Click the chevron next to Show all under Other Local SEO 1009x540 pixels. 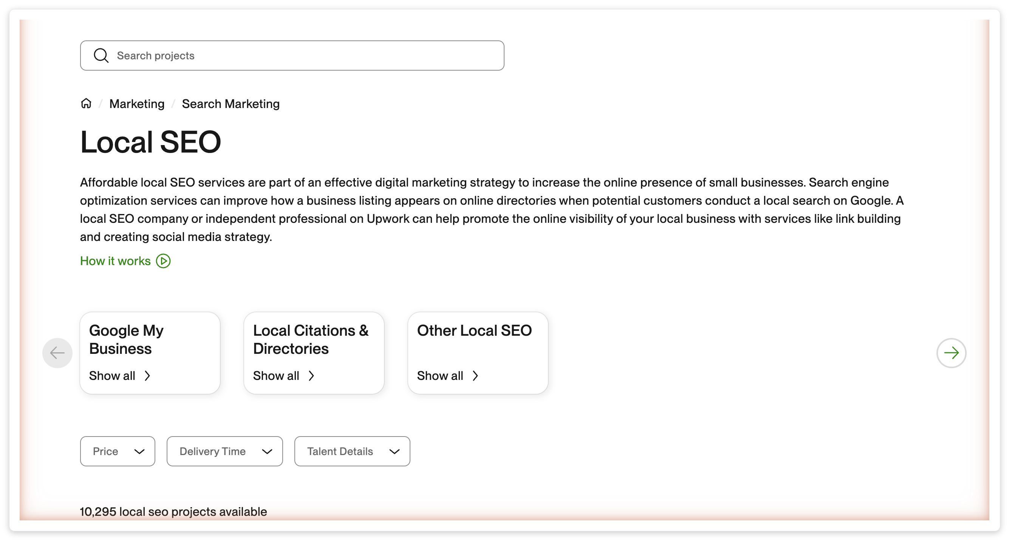click(475, 376)
